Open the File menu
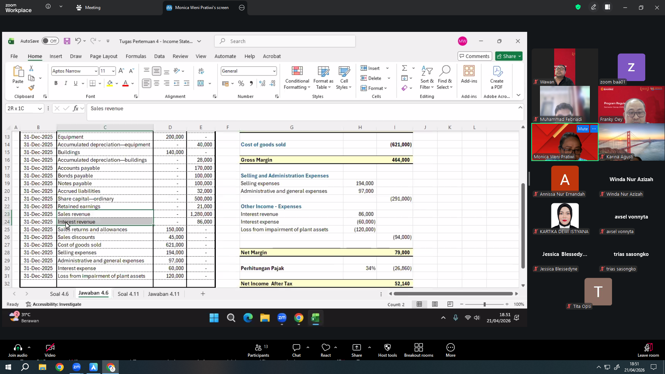The width and height of the screenshot is (665, 374). [x=14, y=56]
